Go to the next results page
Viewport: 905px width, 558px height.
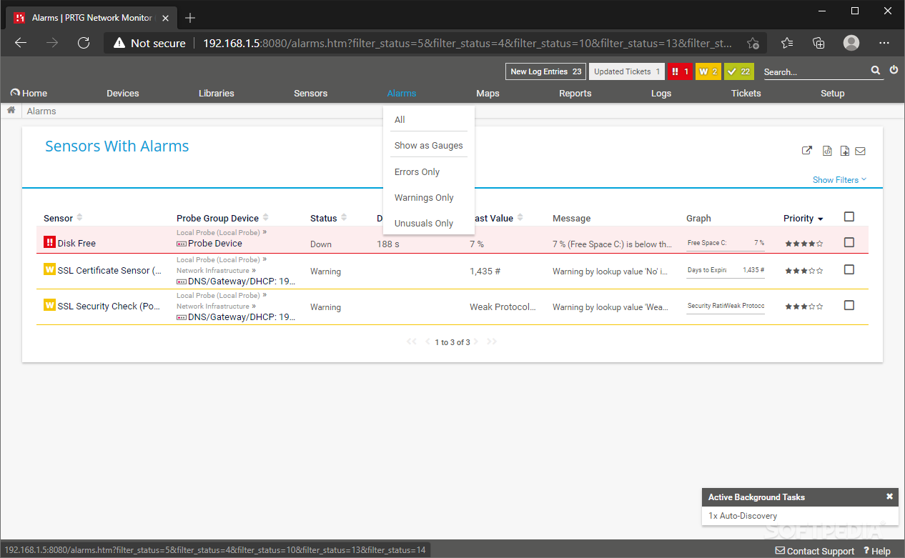[475, 342]
